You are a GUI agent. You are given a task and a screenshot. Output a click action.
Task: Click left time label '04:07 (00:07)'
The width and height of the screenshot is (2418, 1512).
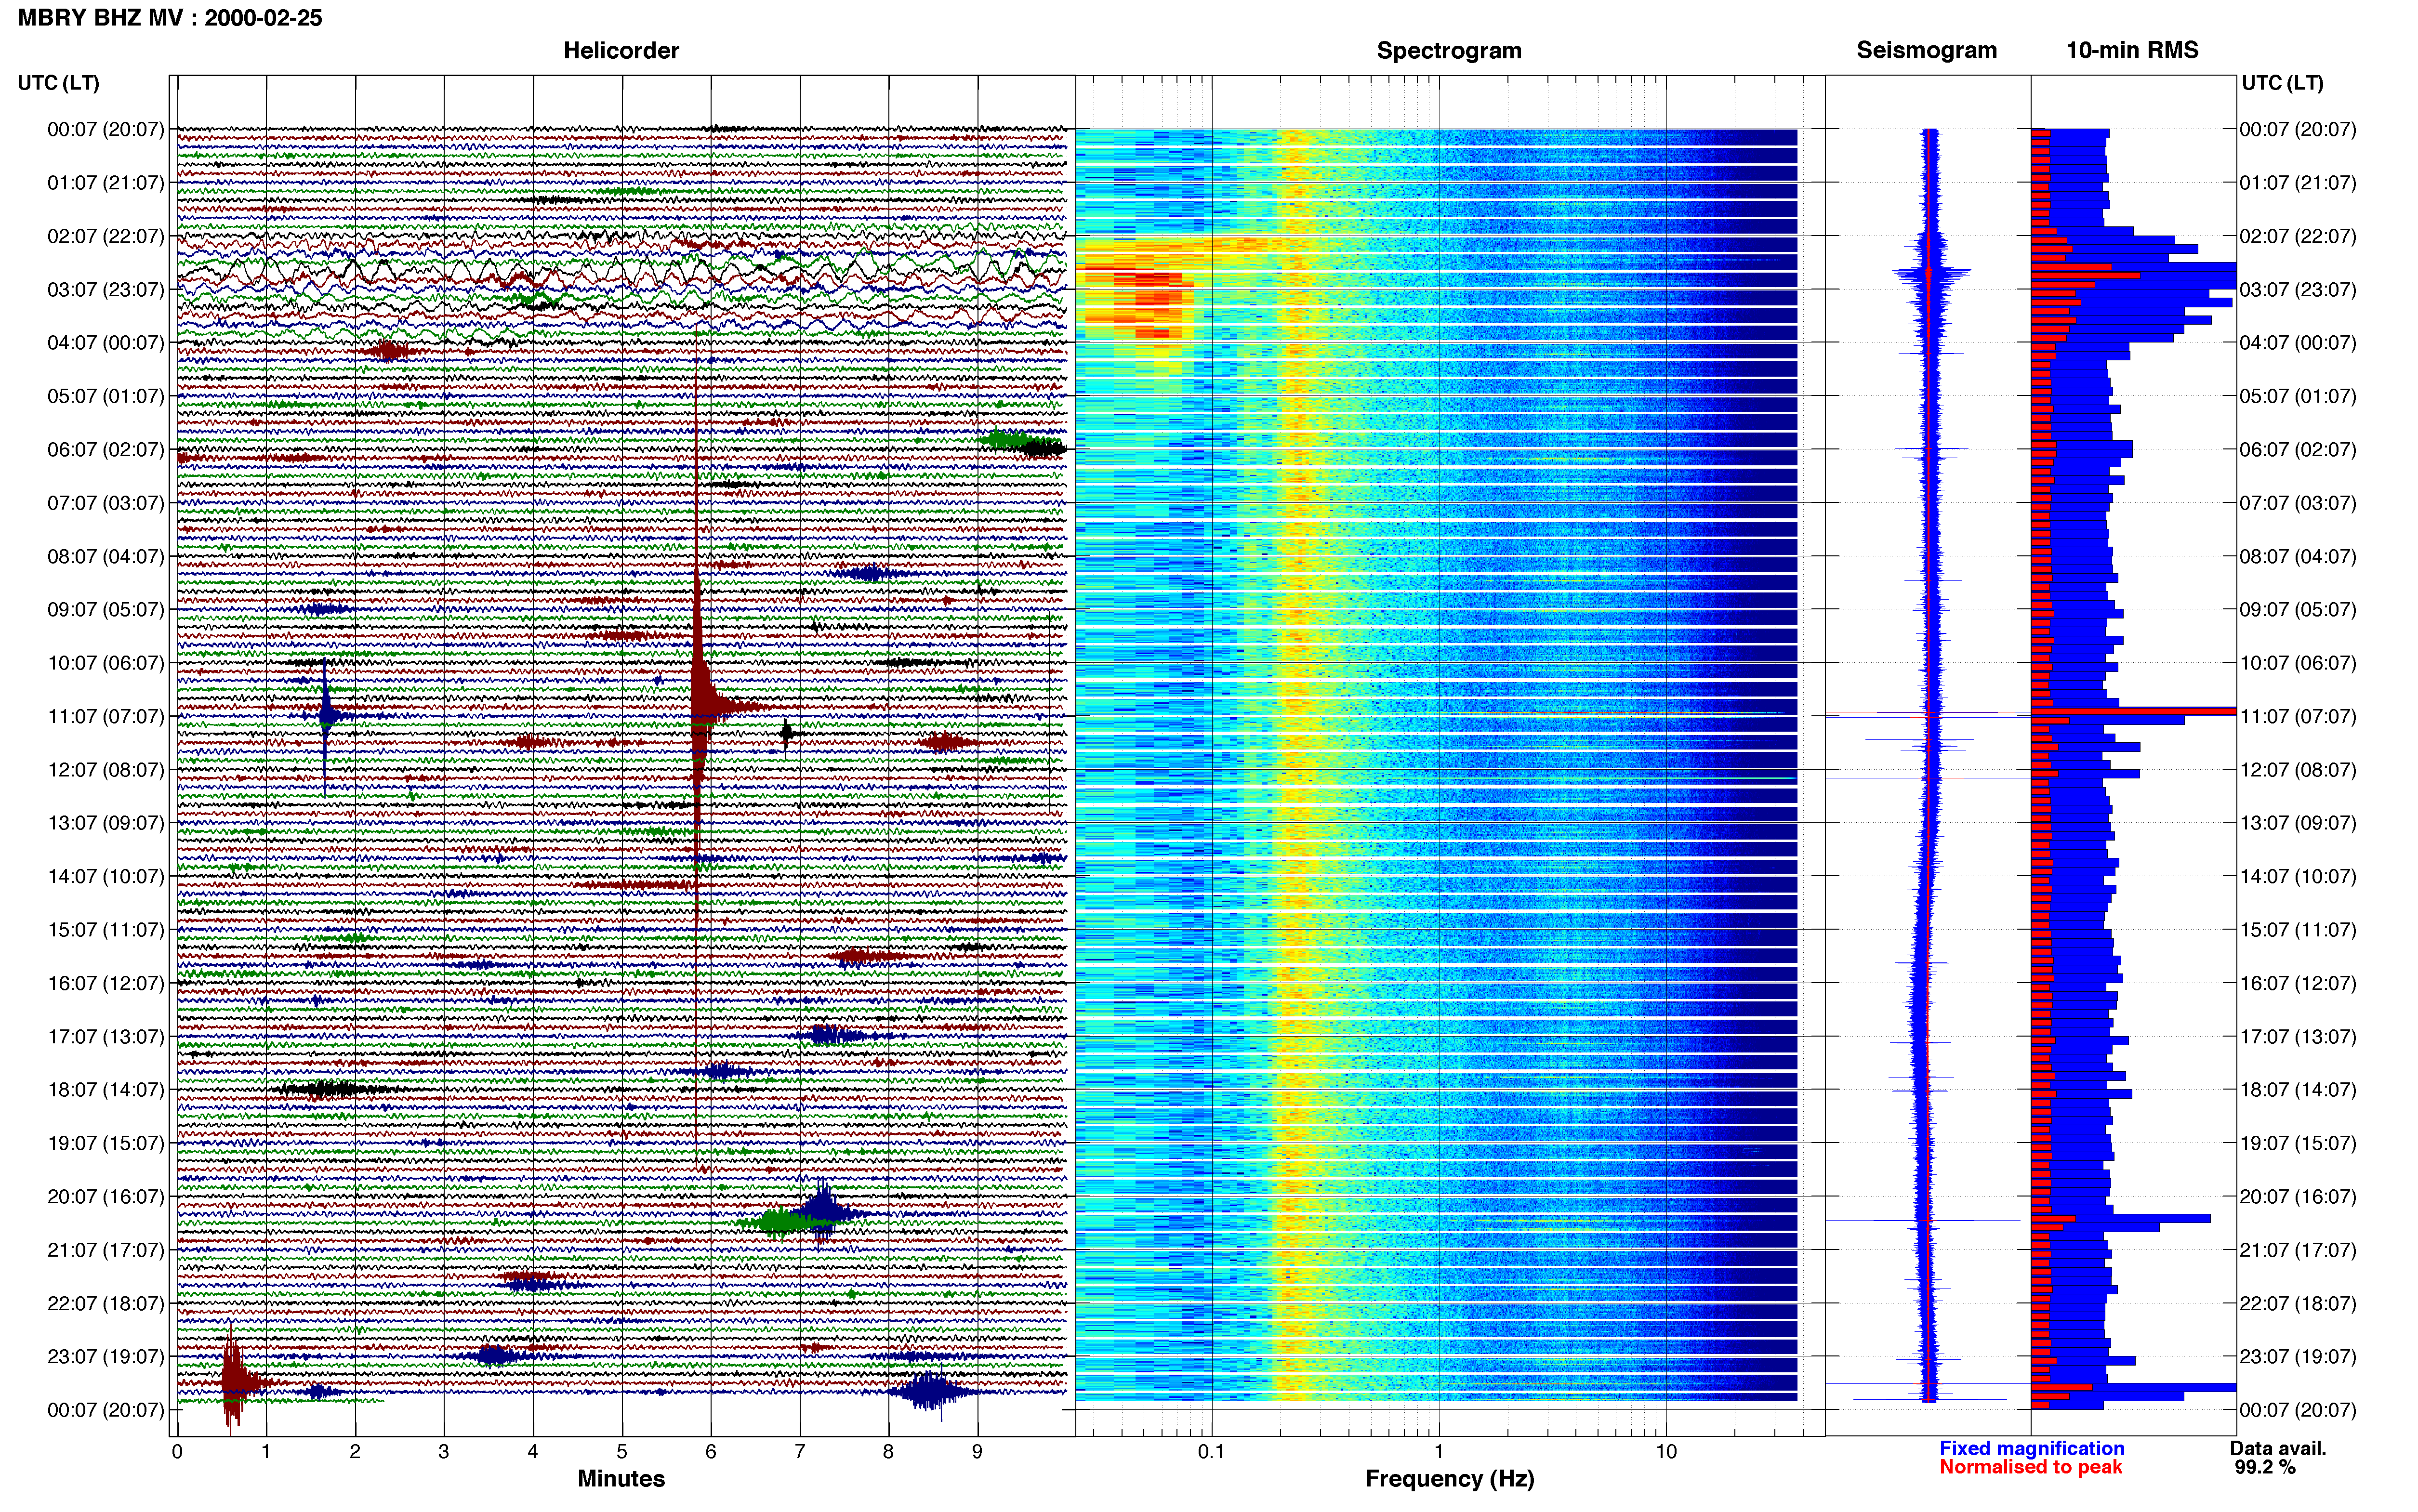(x=106, y=343)
